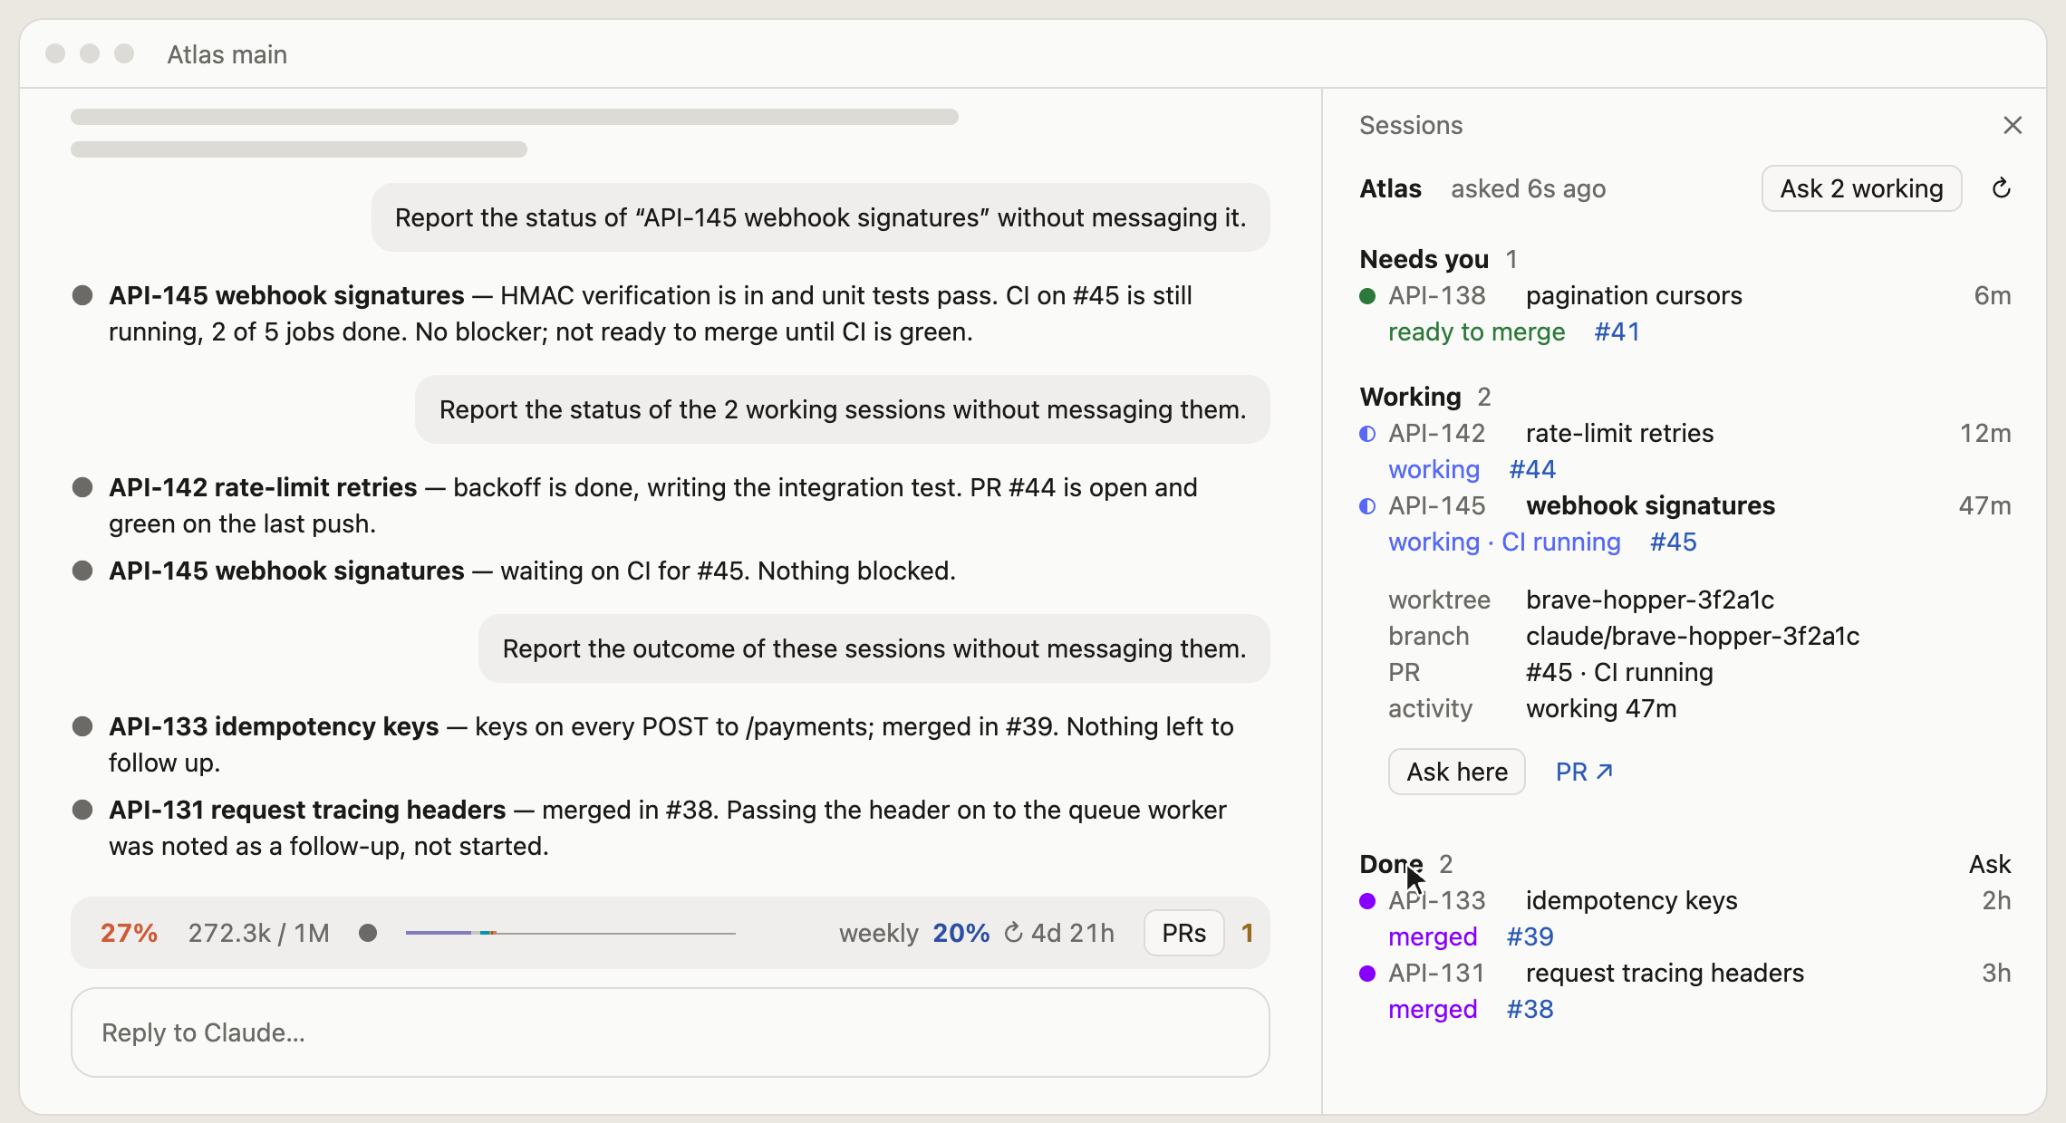Click Ask next to the Done heading
This screenshot has width=2066, height=1123.
click(1990, 864)
